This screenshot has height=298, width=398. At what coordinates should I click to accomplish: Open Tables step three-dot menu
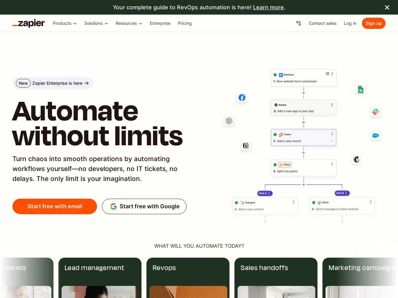point(332,134)
